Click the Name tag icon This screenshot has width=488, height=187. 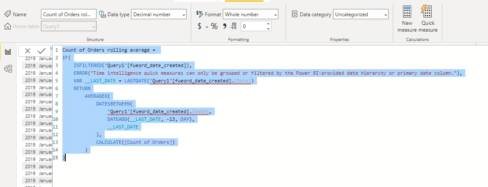[x=8, y=15]
